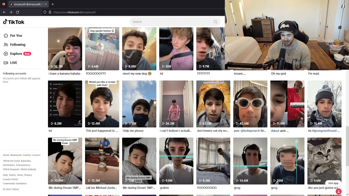Open the Developers footer link

[9, 165]
